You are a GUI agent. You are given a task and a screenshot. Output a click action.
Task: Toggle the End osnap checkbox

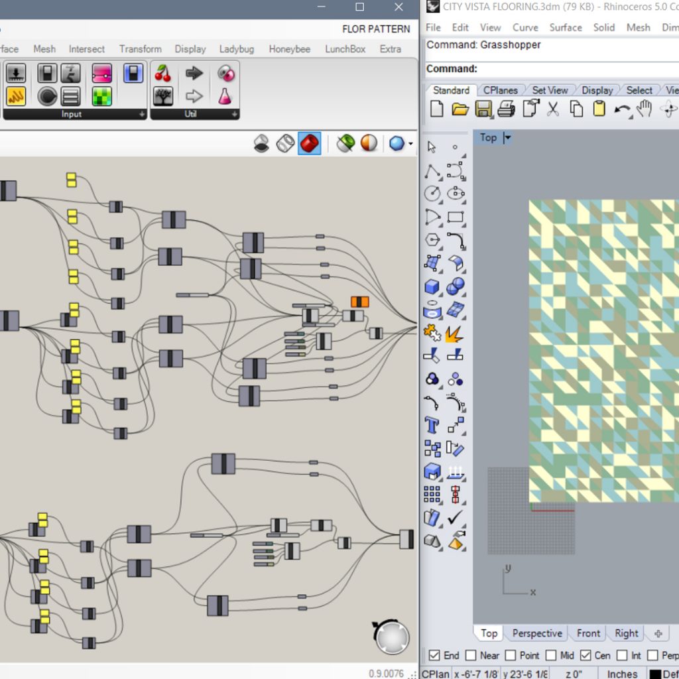(434, 655)
